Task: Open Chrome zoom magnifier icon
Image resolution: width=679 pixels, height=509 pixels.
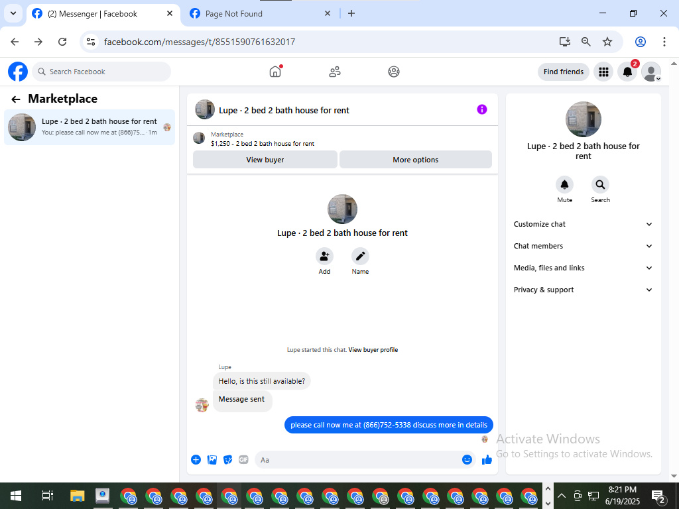Action: [x=586, y=42]
